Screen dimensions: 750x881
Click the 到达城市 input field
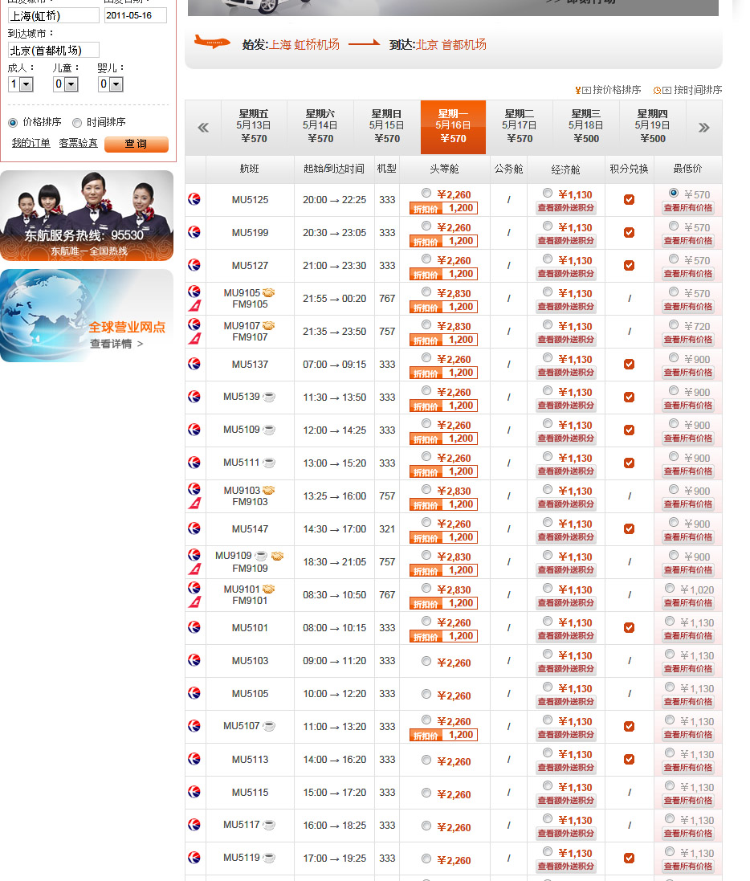(x=54, y=51)
